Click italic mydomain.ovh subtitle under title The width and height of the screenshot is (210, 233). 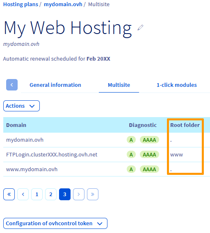tap(21, 44)
